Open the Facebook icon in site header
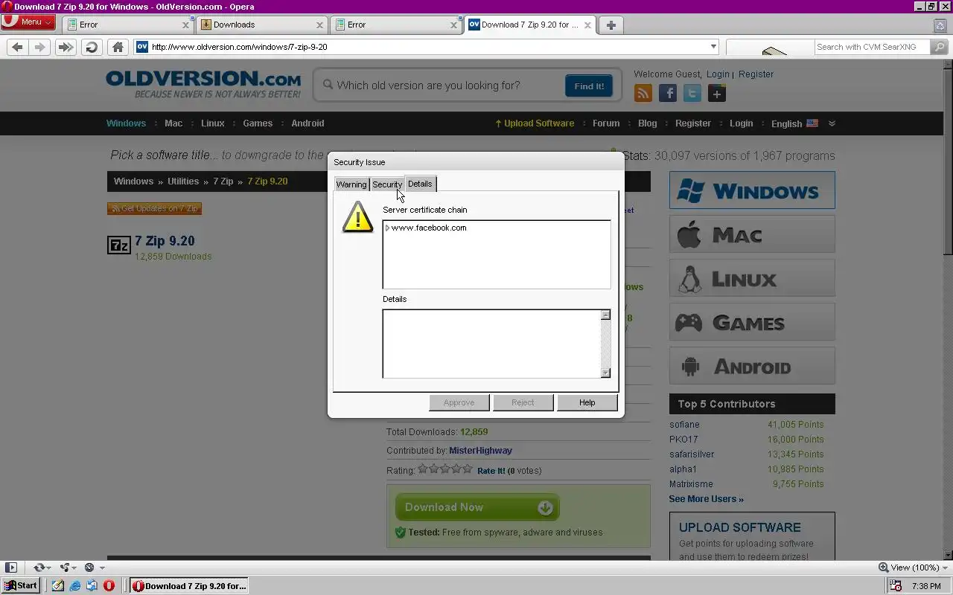Image resolution: width=953 pixels, height=595 pixels. click(668, 93)
